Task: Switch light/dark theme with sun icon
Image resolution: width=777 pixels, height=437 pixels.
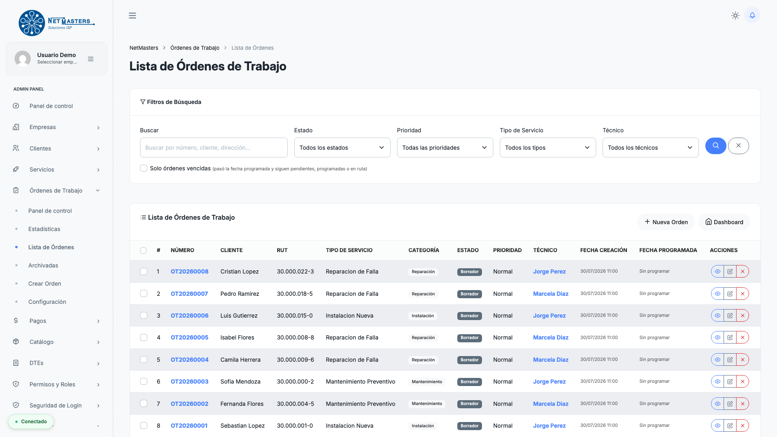Action: point(735,15)
